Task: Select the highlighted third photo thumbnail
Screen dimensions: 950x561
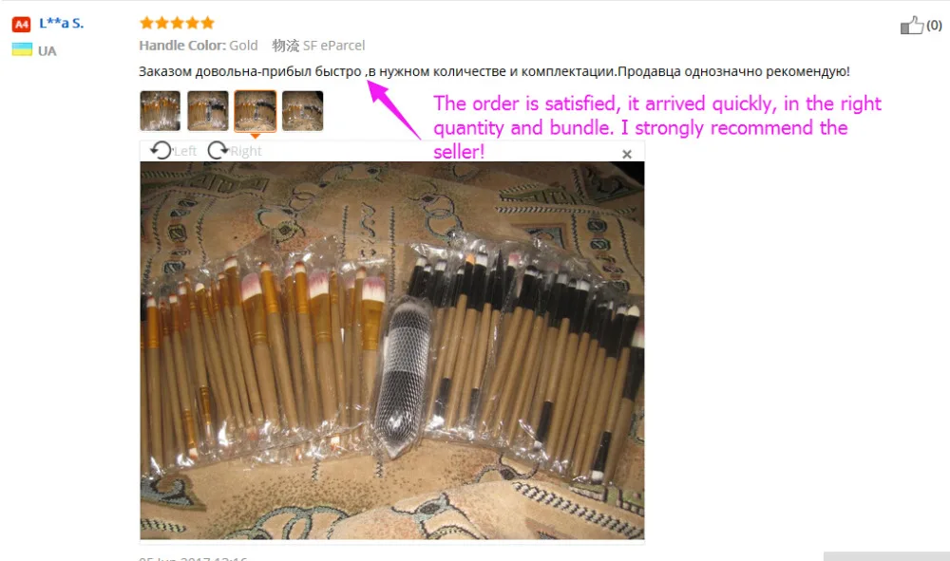Action: [x=255, y=111]
